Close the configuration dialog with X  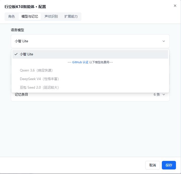tap(175, 6)
